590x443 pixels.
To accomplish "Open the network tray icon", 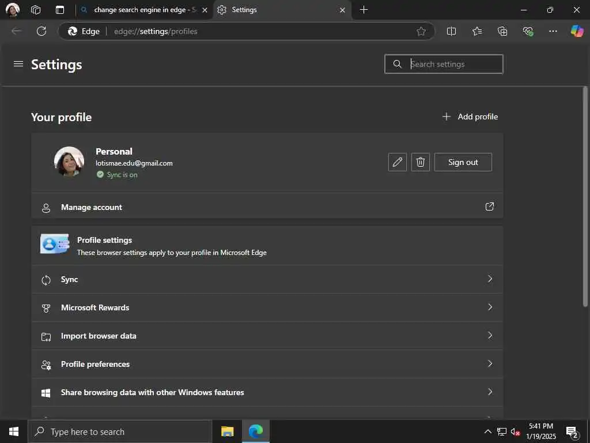I will [502, 431].
